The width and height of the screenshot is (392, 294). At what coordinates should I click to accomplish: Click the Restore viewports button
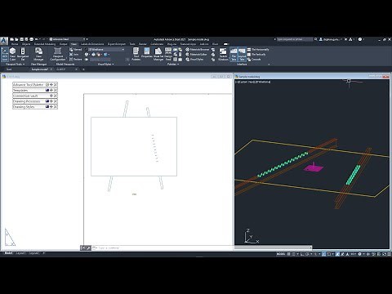[x=76, y=59]
